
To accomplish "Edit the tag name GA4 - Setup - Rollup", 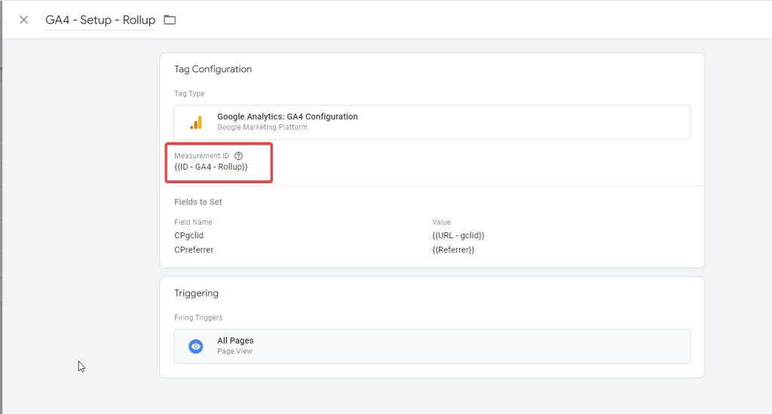I will pyautogui.click(x=100, y=20).
